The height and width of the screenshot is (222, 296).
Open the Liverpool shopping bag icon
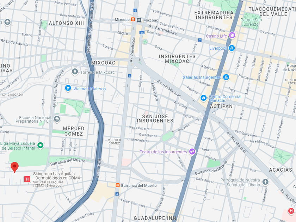click(232, 48)
